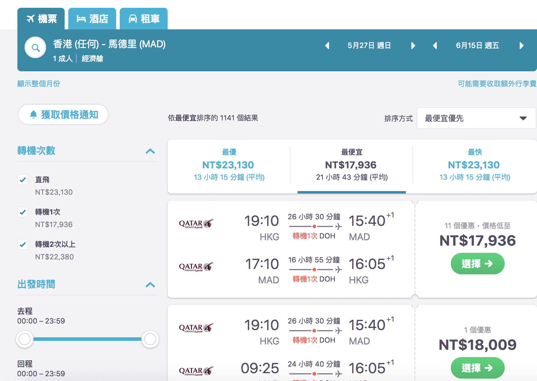Select the 最快 NT$23,130 sort tab
537x381 pixels.
pyautogui.click(x=474, y=165)
